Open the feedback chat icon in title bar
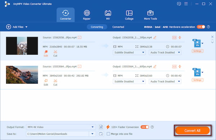The image size is (216, 140). [x=179, y=4]
